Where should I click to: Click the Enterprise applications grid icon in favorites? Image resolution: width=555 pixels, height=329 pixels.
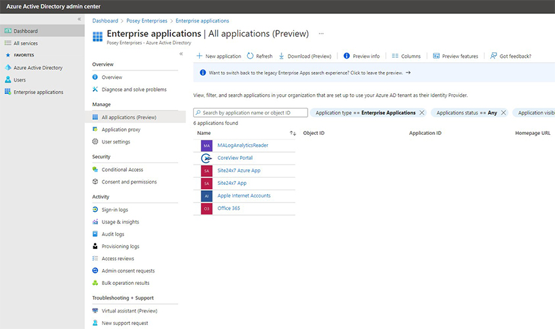point(8,91)
